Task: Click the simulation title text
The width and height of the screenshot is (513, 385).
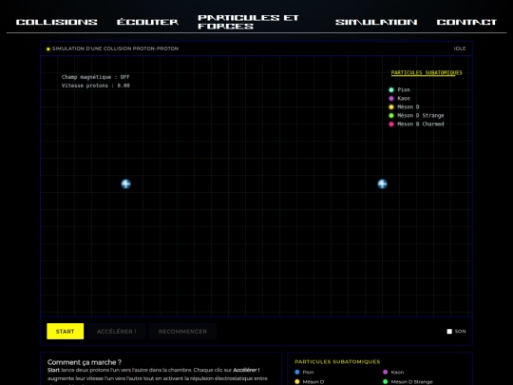Action: [116, 48]
